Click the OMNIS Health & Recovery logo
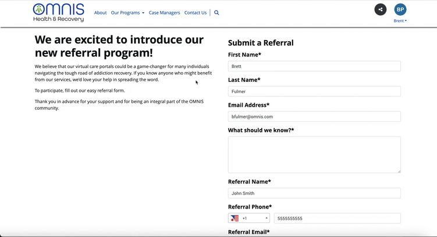Image resolution: width=437 pixels, height=237 pixels. coord(58,12)
